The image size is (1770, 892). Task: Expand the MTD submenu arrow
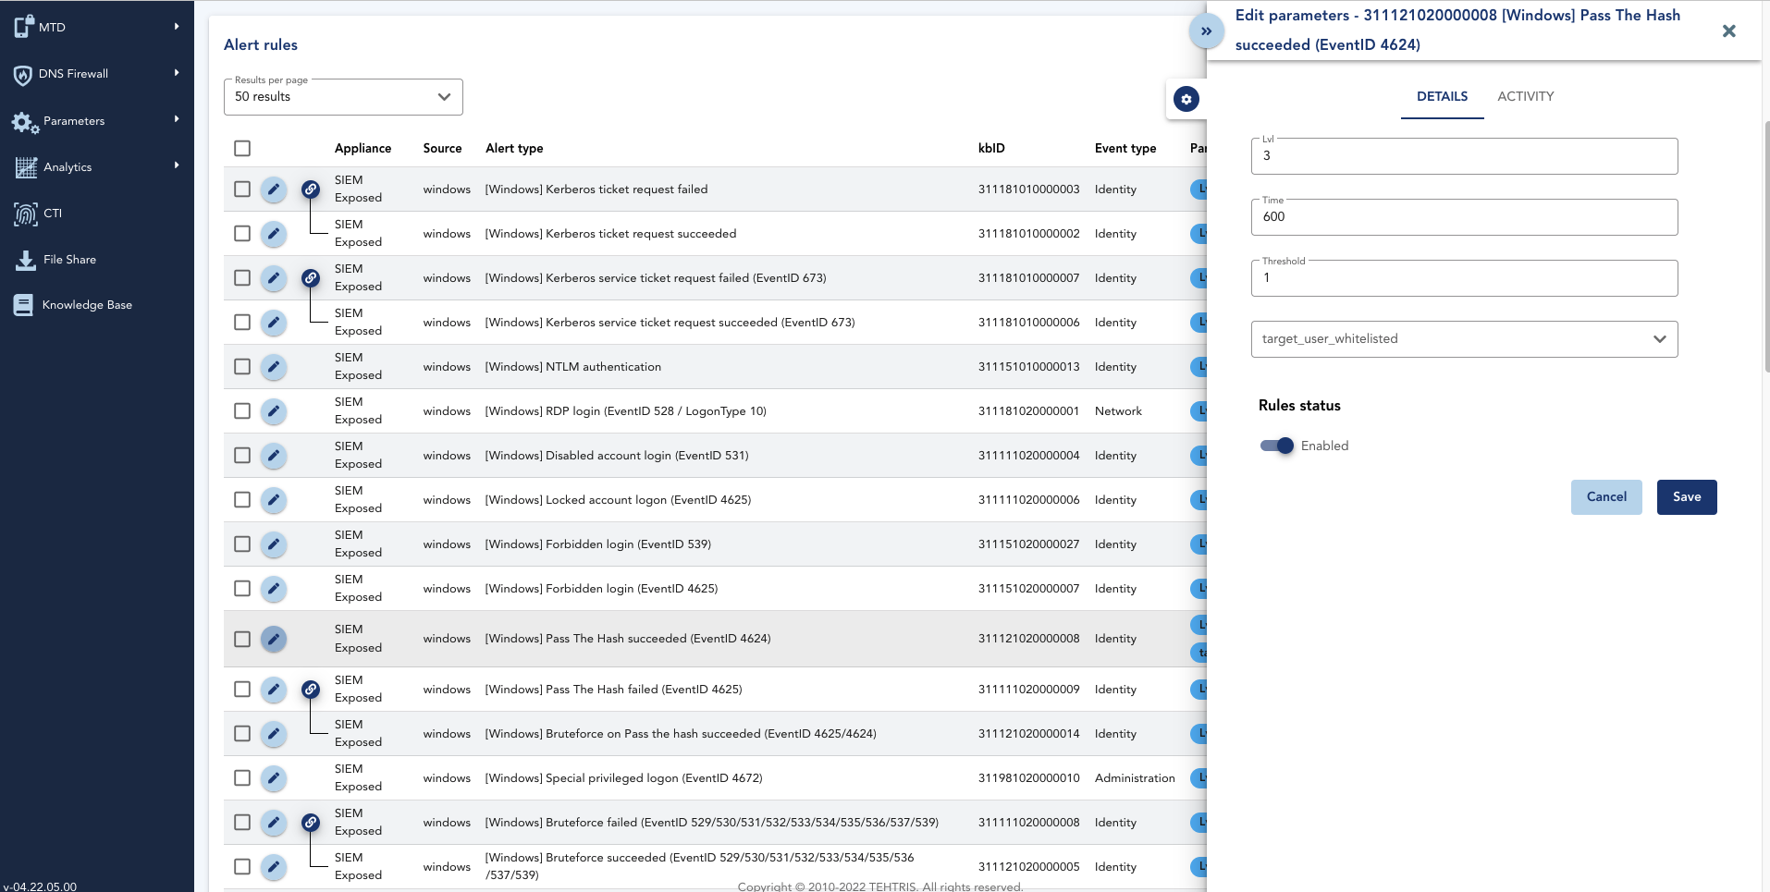point(177,27)
